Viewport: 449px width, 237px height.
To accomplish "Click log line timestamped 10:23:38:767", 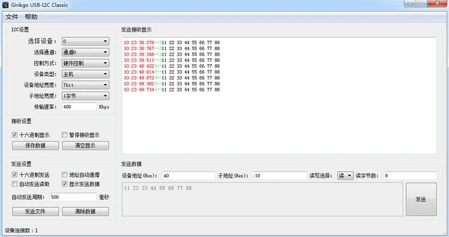I will coord(172,49).
